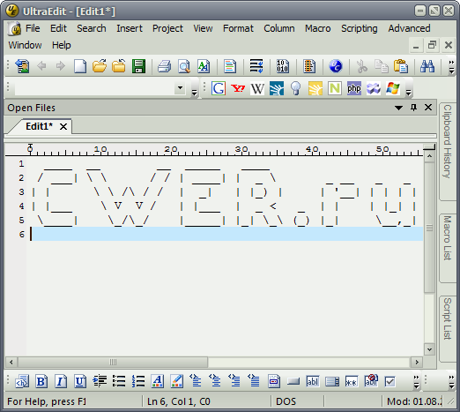Expand main toolbar overflow chevron
The height and width of the screenshot is (412, 460).
pos(451,67)
